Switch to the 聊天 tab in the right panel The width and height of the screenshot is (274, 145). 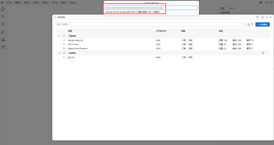[x=223, y=8]
